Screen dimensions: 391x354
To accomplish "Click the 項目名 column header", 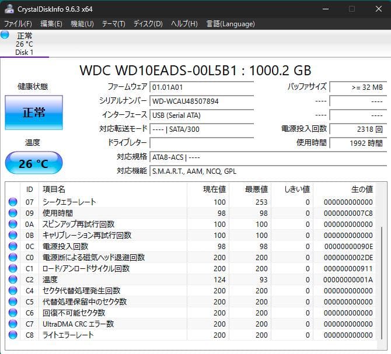I will (x=113, y=190).
